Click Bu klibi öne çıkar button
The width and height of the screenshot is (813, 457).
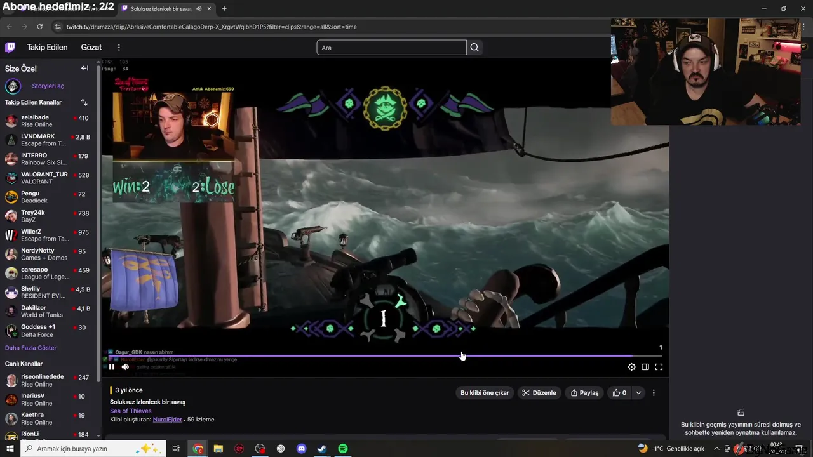(485, 393)
